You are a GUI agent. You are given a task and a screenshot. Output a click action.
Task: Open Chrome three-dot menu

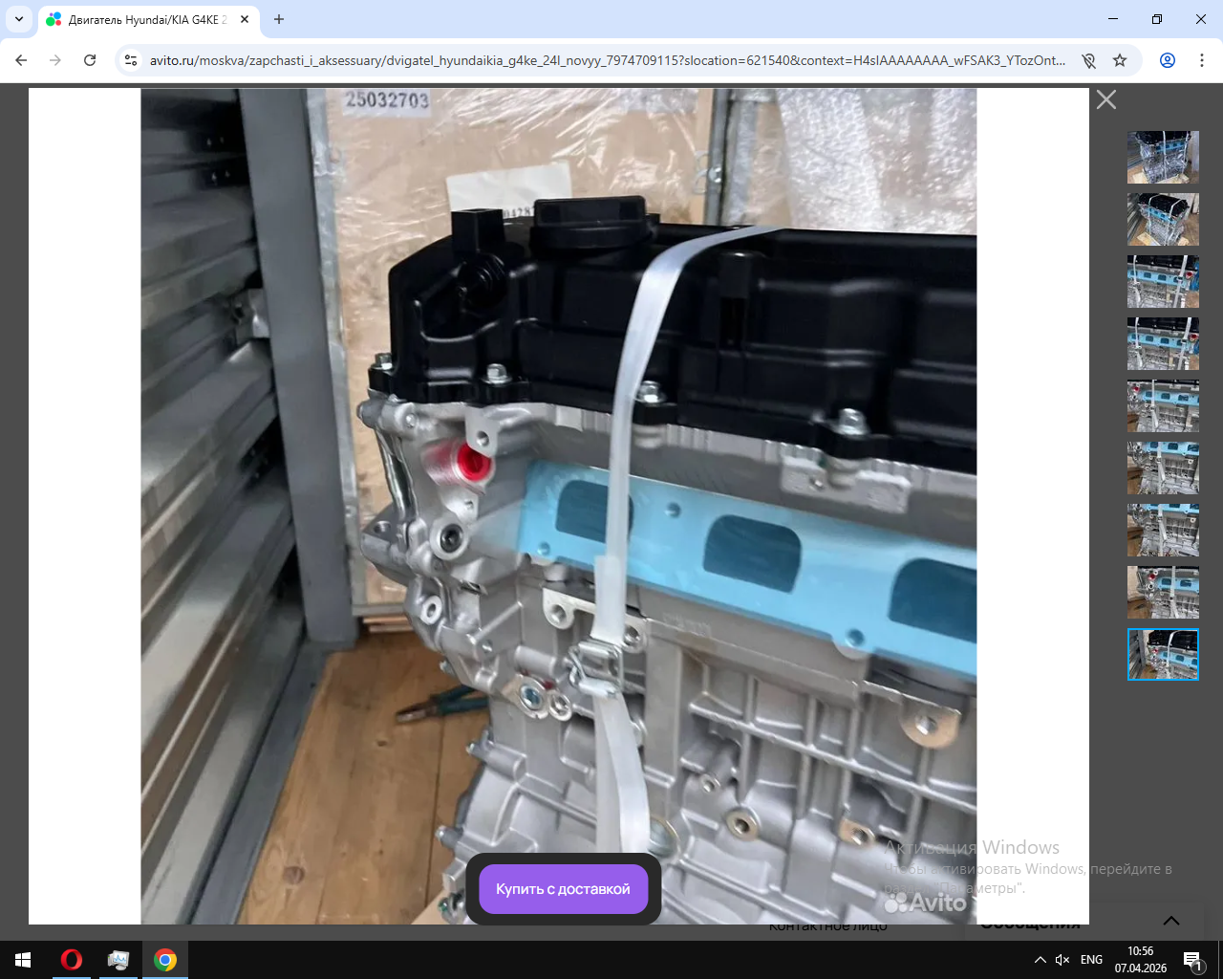tap(1201, 60)
